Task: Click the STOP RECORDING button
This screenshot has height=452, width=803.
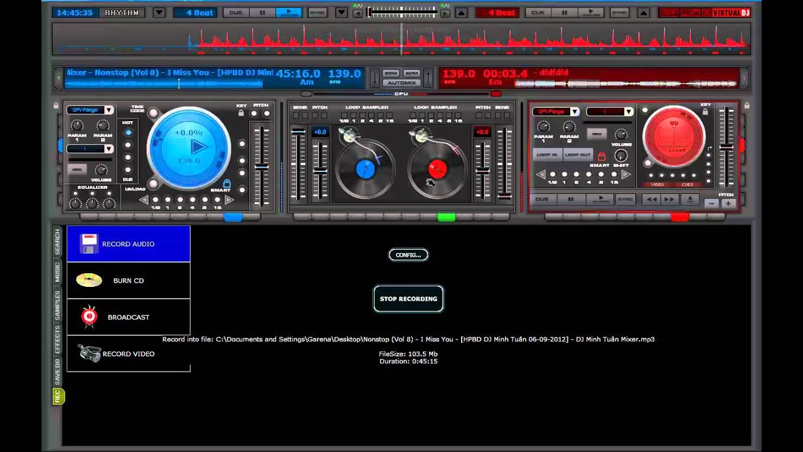Action: pos(408,299)
